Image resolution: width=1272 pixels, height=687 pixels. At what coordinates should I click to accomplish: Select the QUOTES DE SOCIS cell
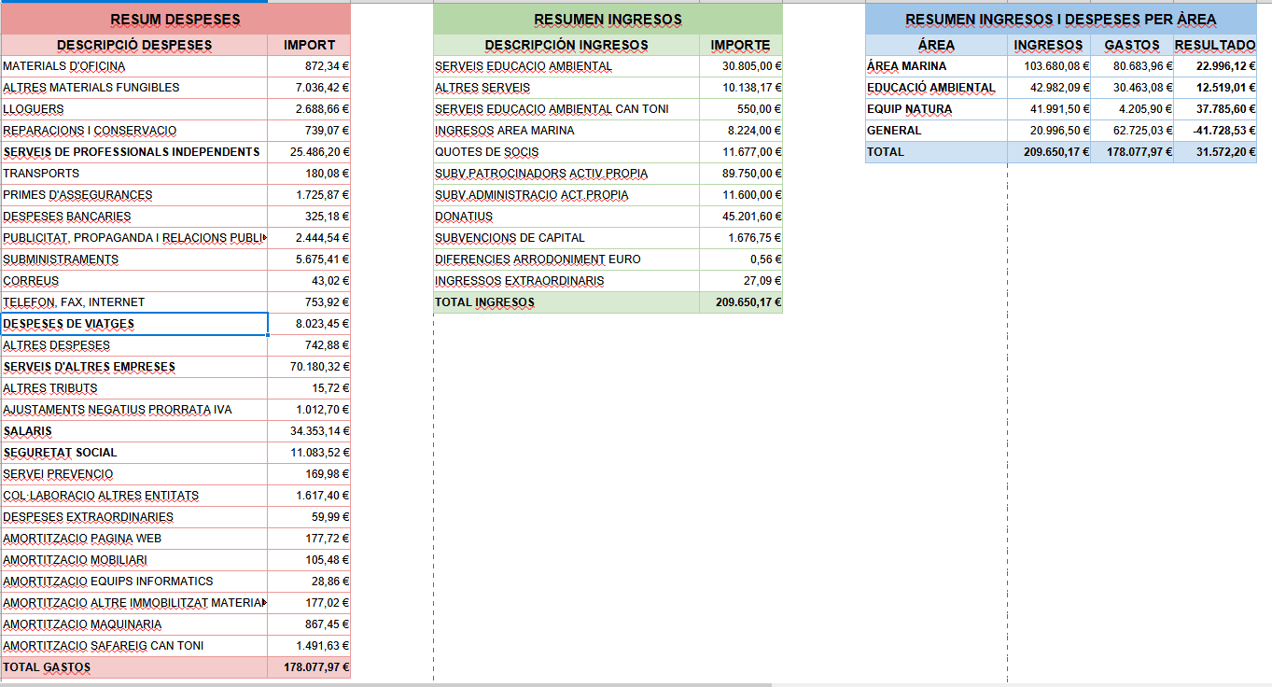coord(566,152)
